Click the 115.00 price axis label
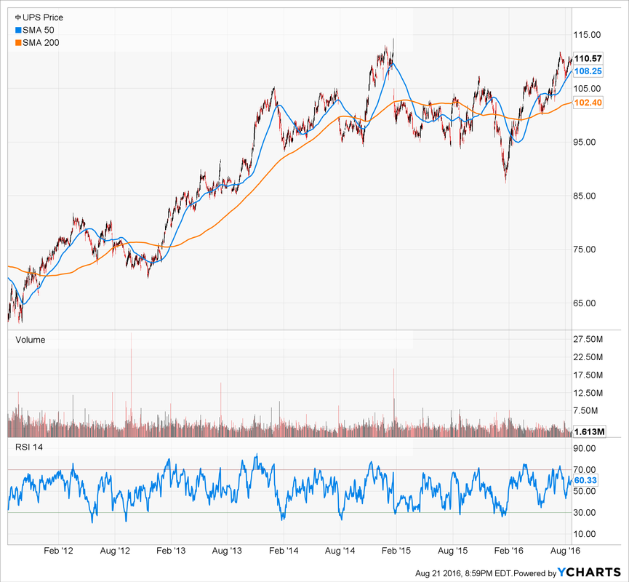The height and width of the screenshot is (582, 629). point(587,35)
